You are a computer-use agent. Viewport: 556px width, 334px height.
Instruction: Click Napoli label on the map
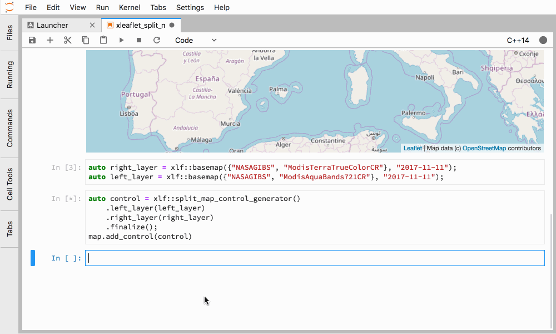[425, 77]
